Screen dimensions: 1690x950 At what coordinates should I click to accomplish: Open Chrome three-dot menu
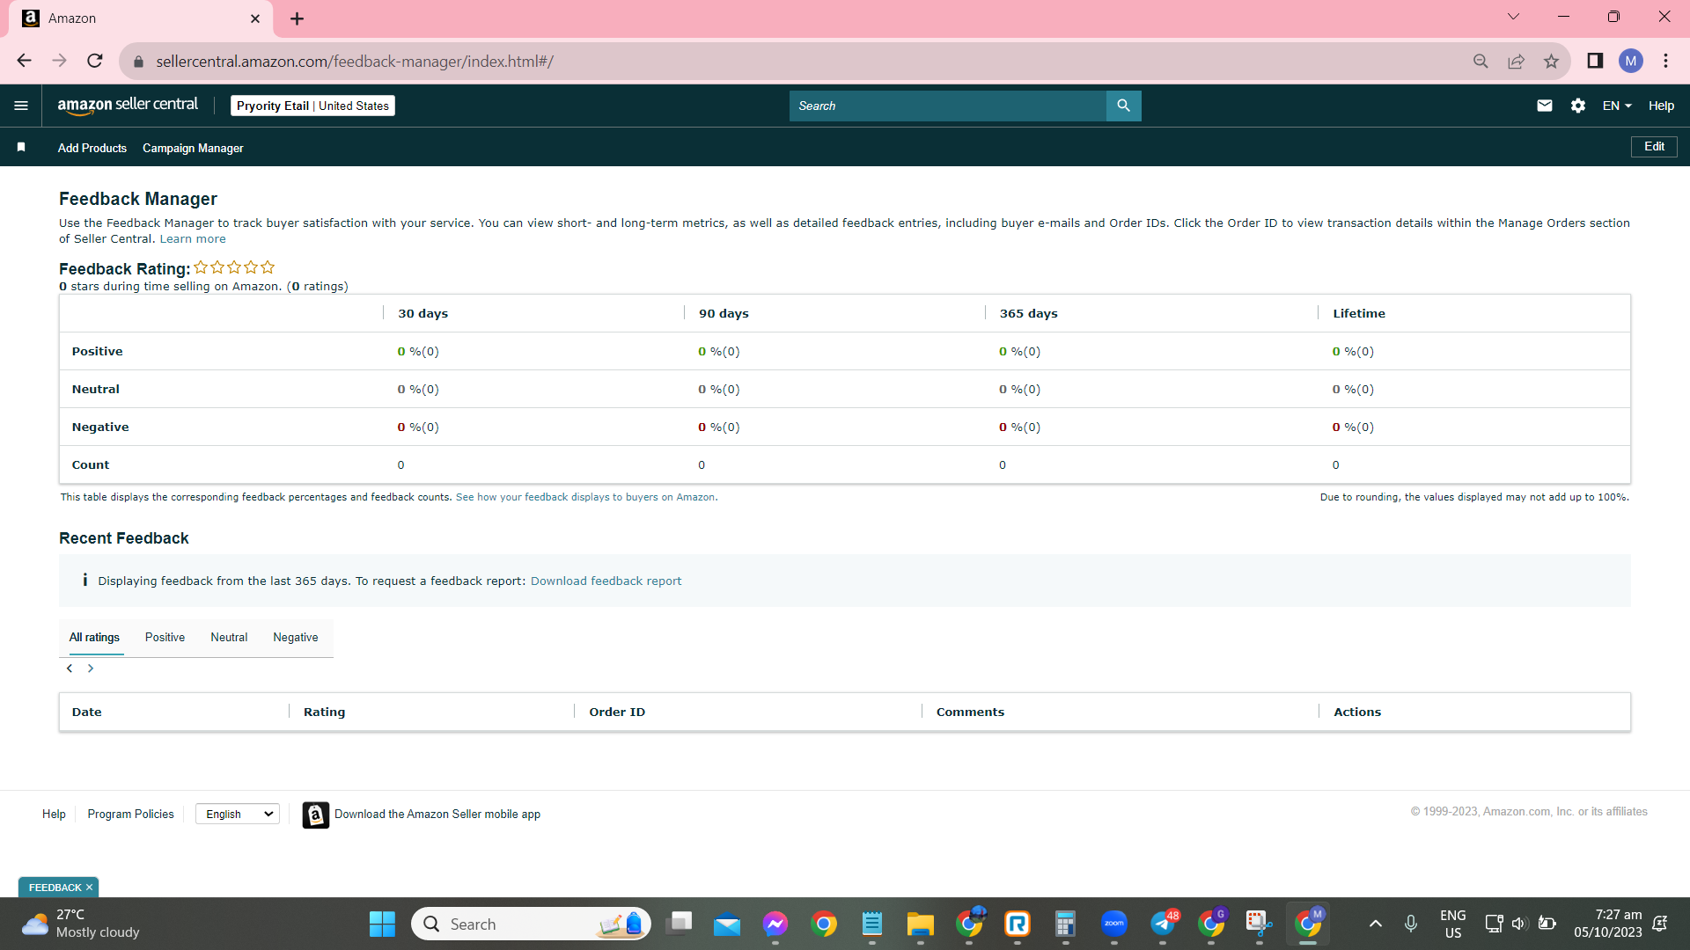tap(1665, 61)
